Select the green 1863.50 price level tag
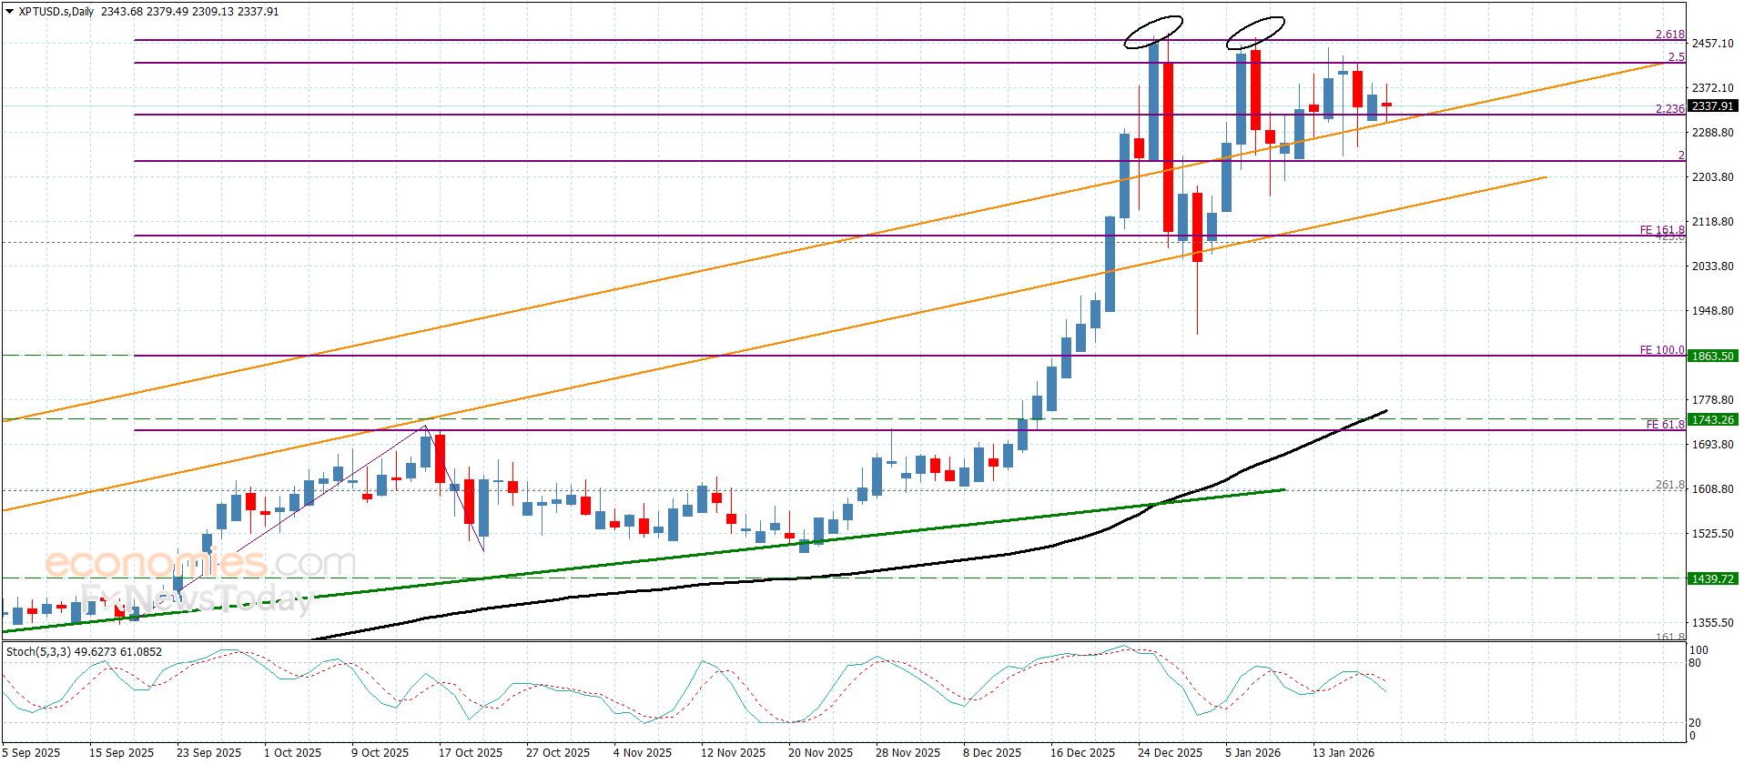Image resolution: width=1744 pixels, height=764 pixels. (x=1710, y=357)
